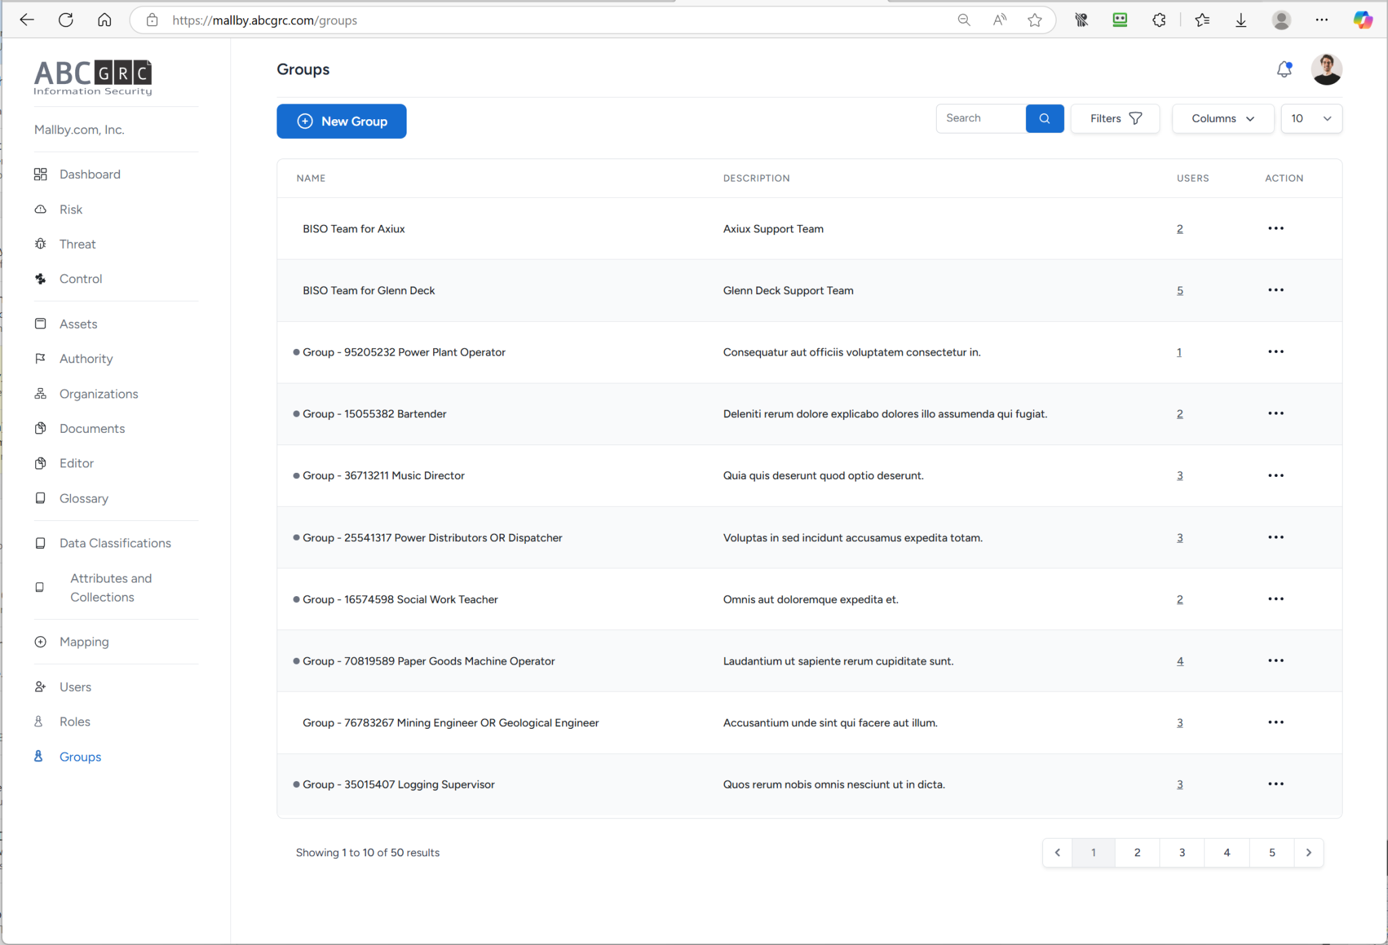Screen dimensions: 1388x945
Task: Open Attributes and Collections in the sidebar
Action: click(x=111, y=587)
